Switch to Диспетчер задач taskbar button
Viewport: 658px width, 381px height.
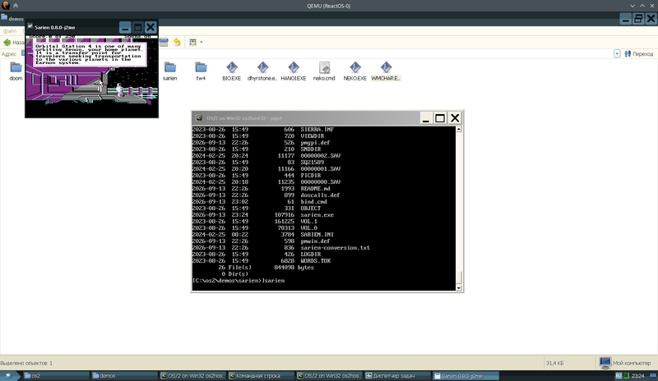pyautogui.click(x=397, y=376)
